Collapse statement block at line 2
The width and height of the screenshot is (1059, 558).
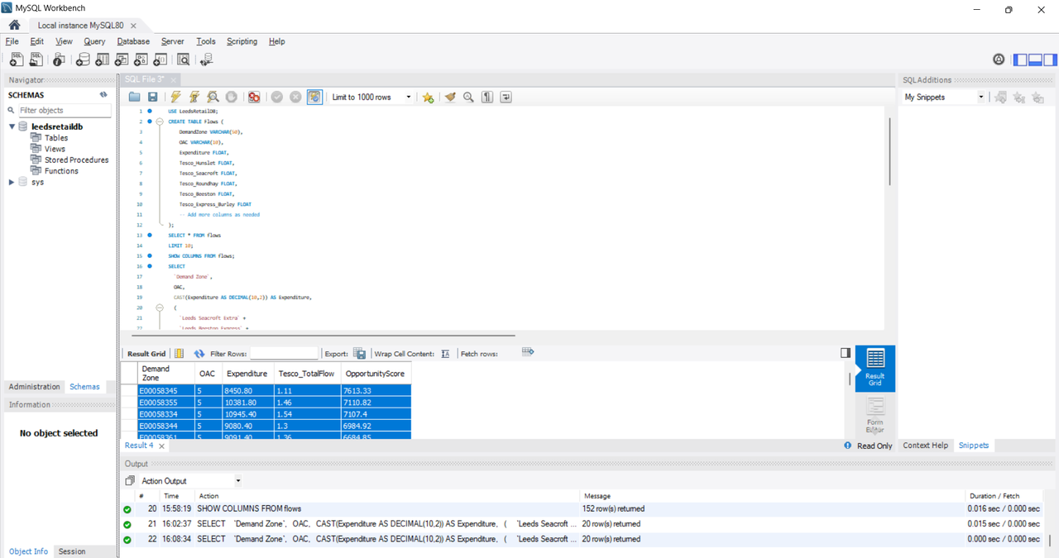(160, 122)
